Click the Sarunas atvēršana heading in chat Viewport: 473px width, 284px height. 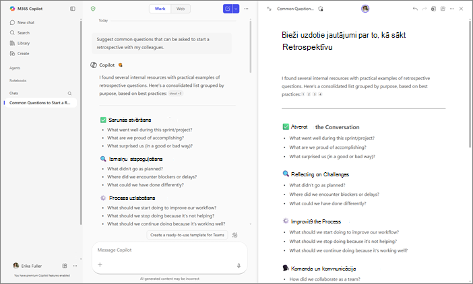(130, 120)
